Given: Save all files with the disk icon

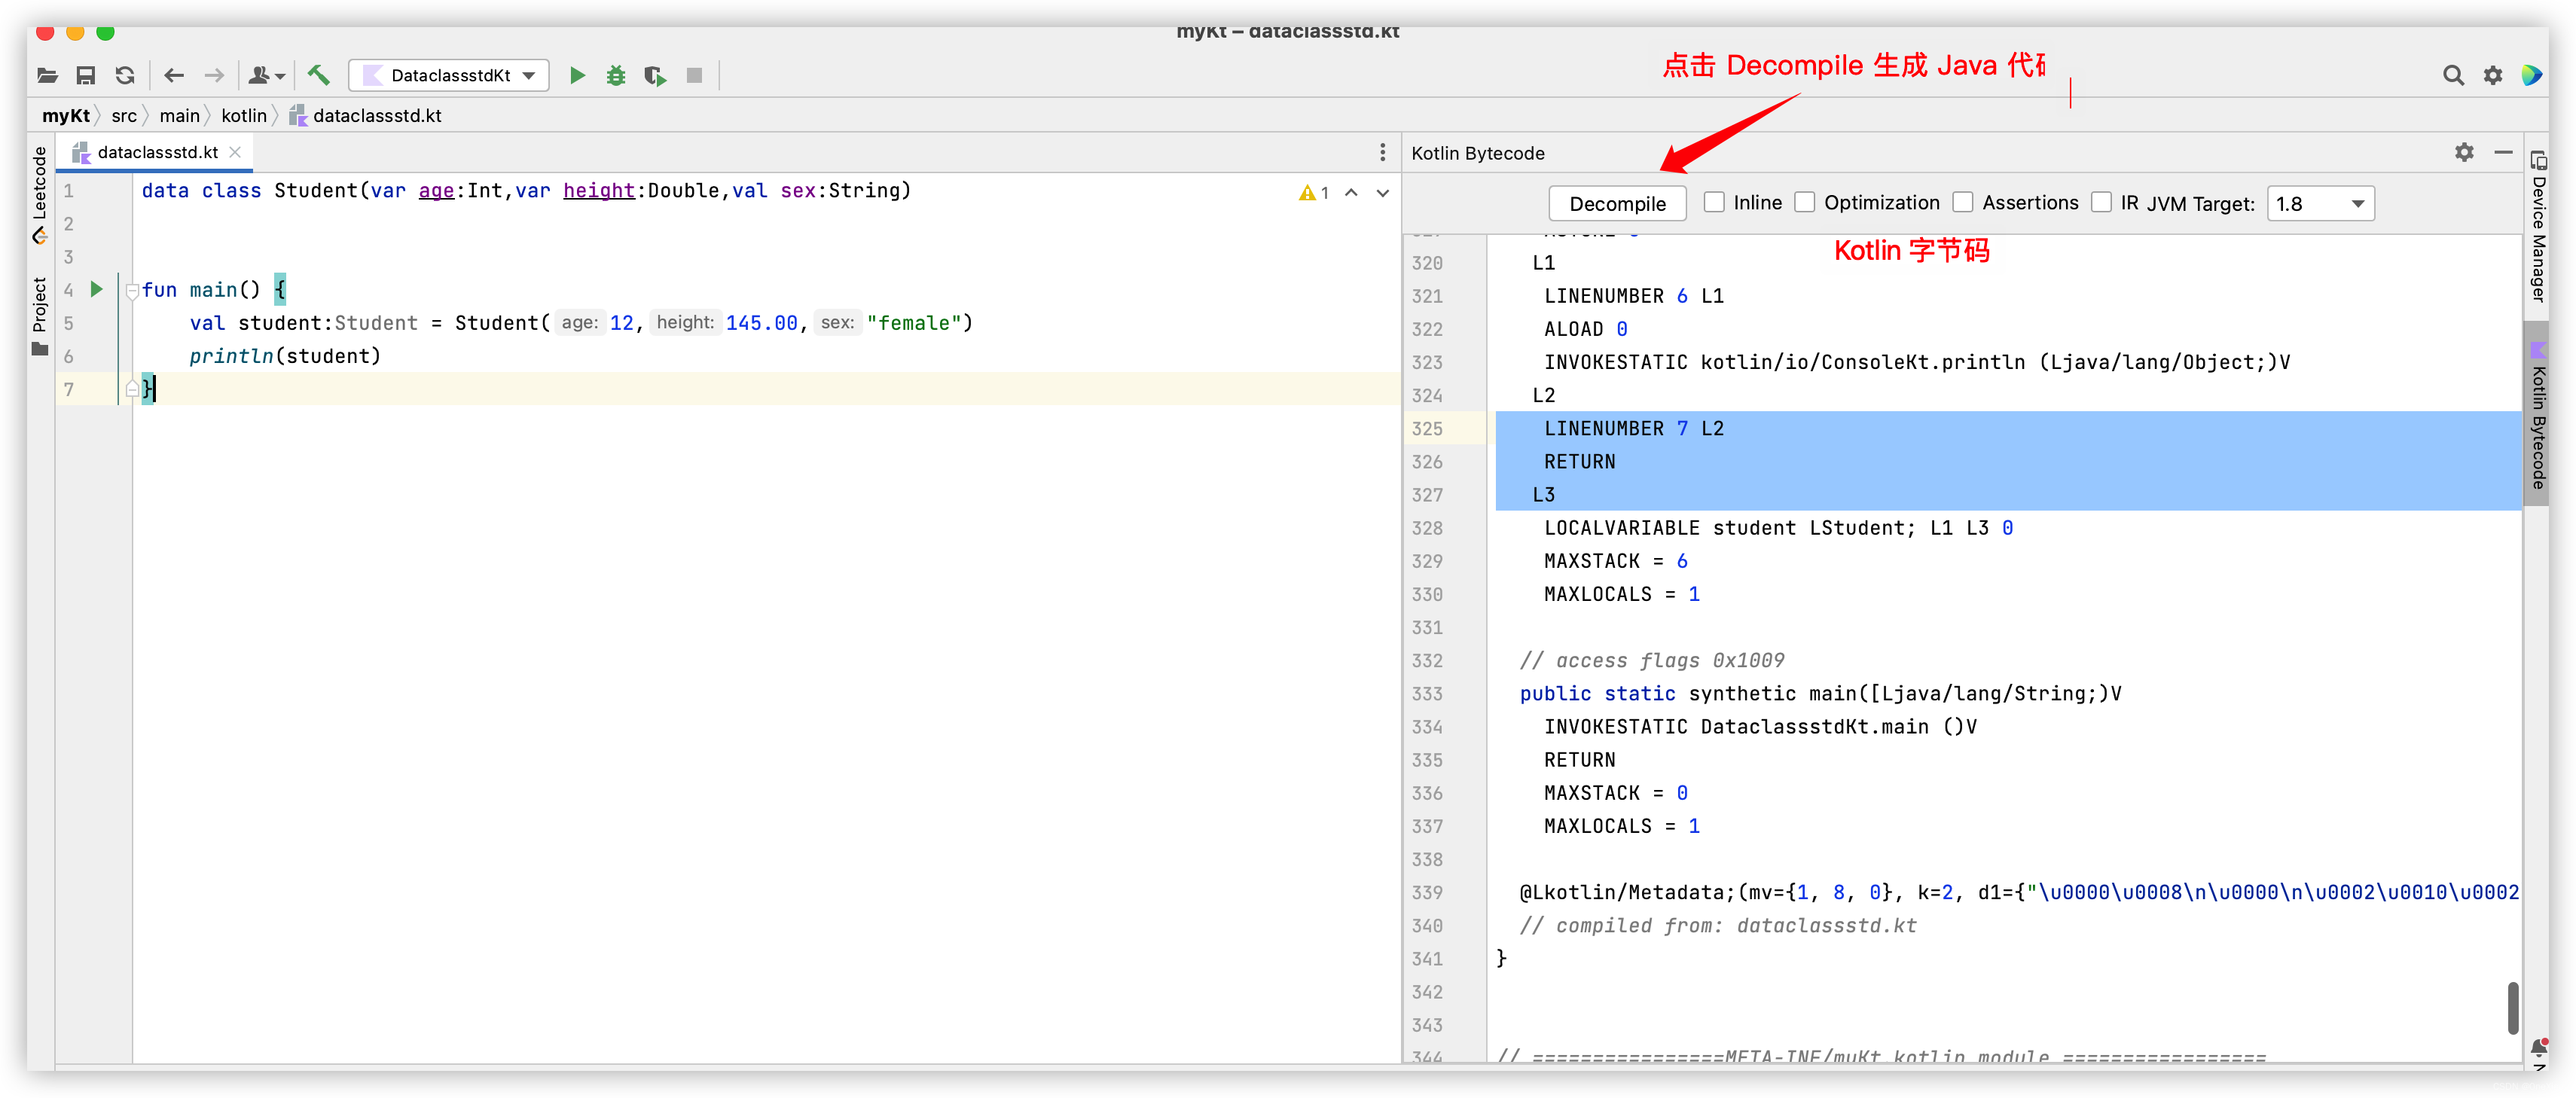Looking at the screenshot, I should [86, 75].
